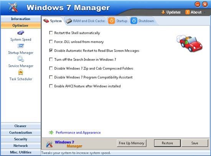Click the Free Up Memory button
The image size is (211, 156).
pyautogui.click(x=132, y=143)
